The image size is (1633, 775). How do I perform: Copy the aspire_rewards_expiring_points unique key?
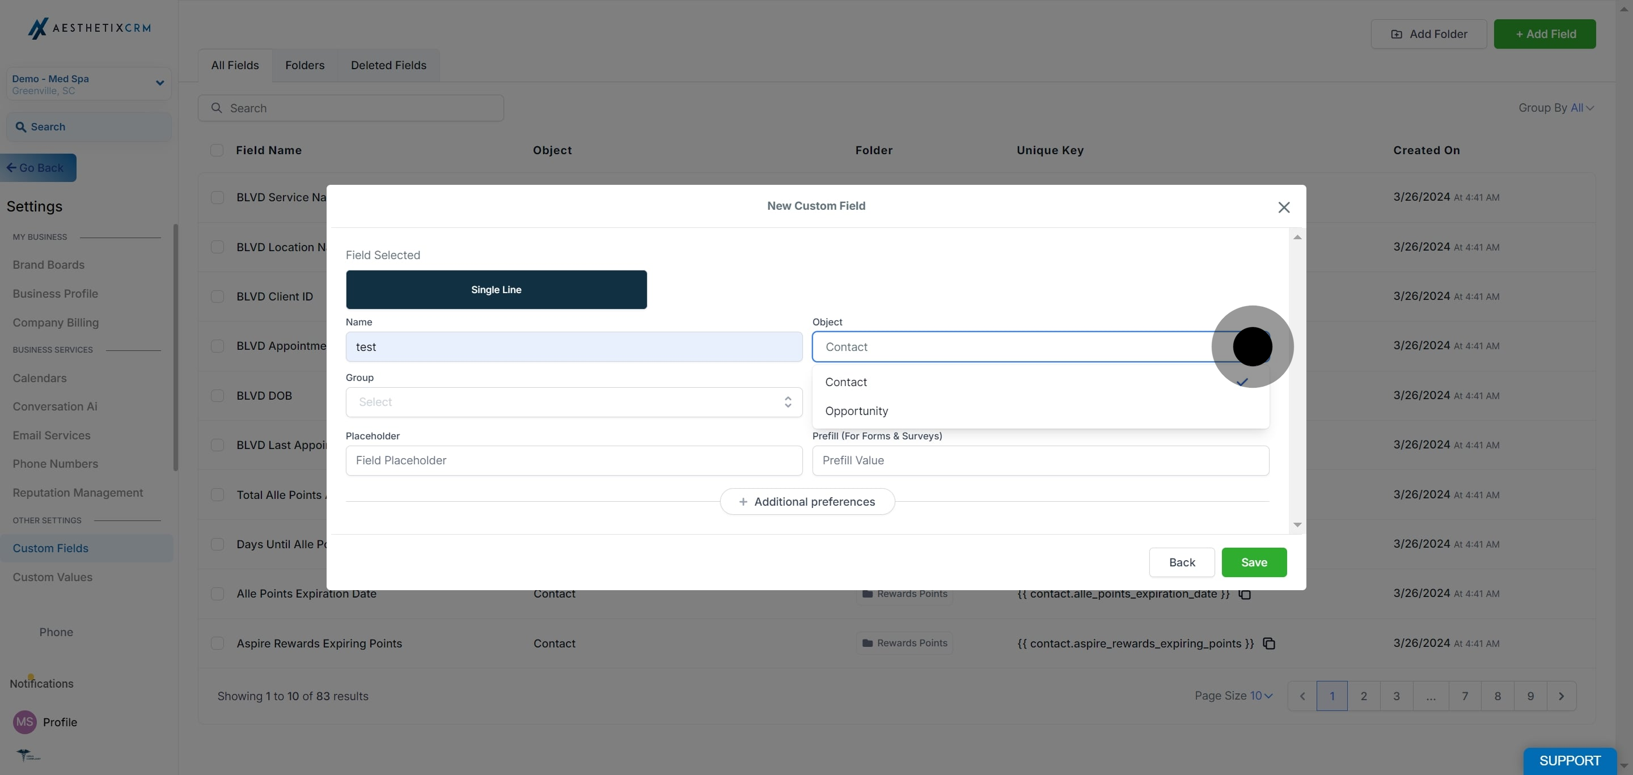point(1268,643)
